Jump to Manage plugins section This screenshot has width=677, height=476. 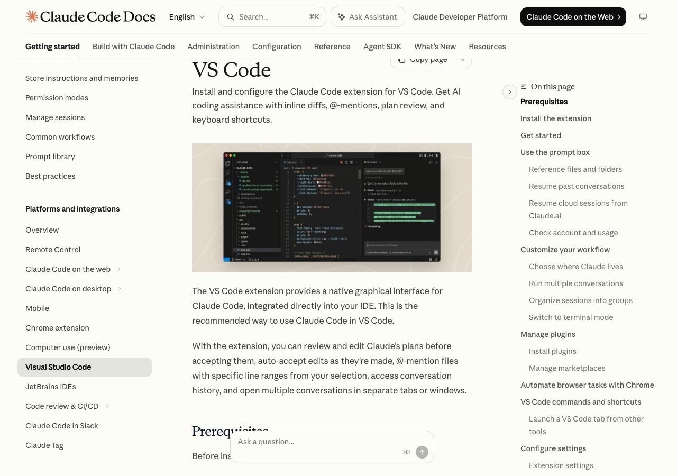(x=548, y=334)
